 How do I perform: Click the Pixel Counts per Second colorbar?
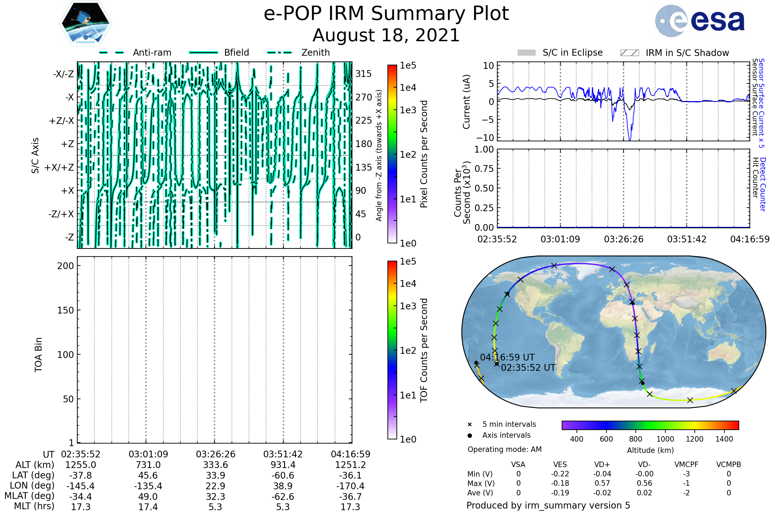tap(392, 154)
